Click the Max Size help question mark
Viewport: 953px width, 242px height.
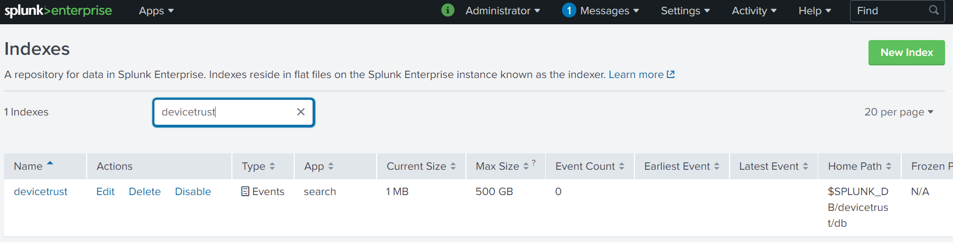coord(534,163)
